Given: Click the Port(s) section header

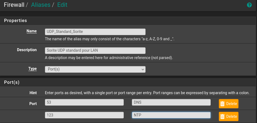Looking at the screenshot, I should coord(128,82).
